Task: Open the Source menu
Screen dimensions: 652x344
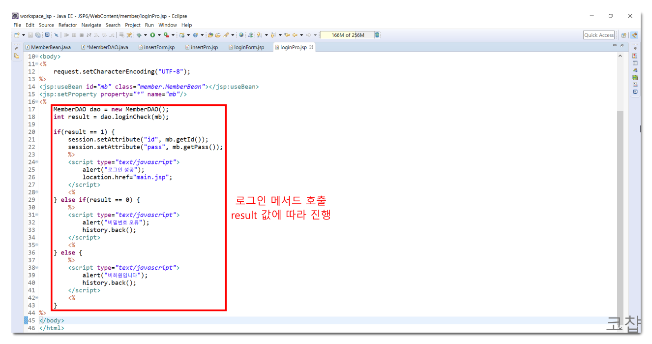Action: (46, 25)
